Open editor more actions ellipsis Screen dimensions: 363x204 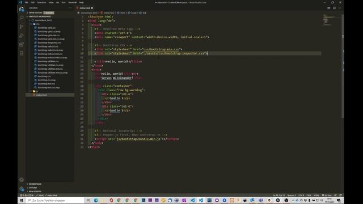tap(340, 8)
